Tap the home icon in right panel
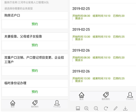Image resolution: width=136 pixels, height=112 pixels. [x=82, y=95]
